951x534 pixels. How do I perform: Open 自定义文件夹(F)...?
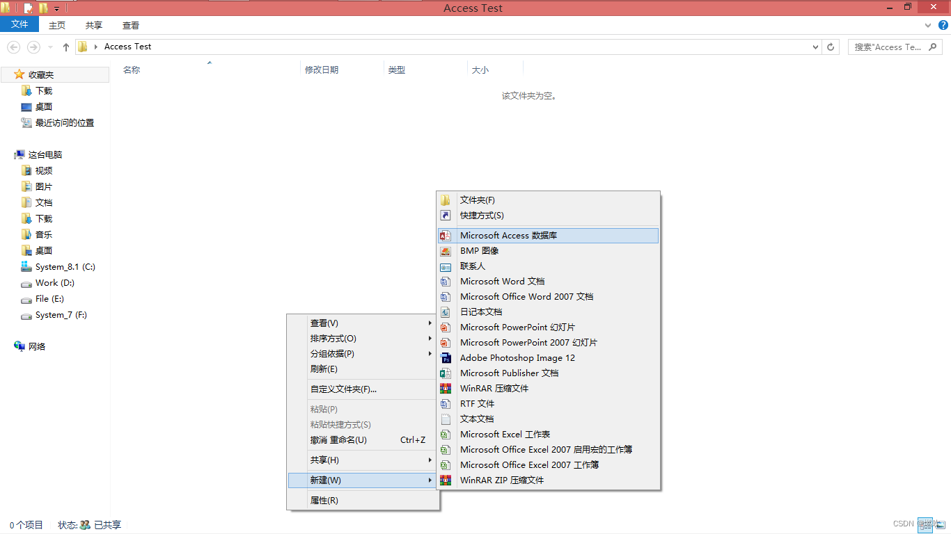pyautogui.click(x=363, y=389)
